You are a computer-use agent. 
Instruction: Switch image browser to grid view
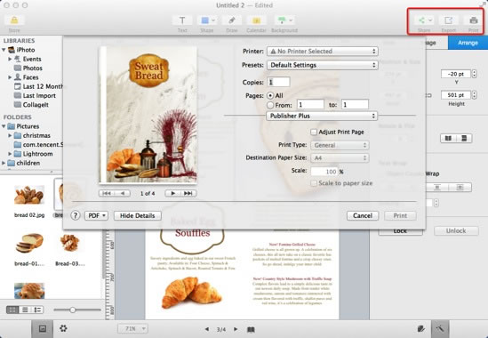click(12, 310)
